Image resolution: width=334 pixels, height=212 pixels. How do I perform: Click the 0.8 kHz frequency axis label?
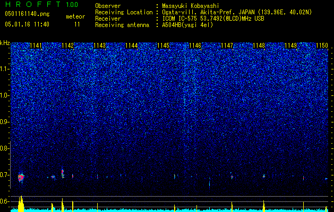click(4, 148)
